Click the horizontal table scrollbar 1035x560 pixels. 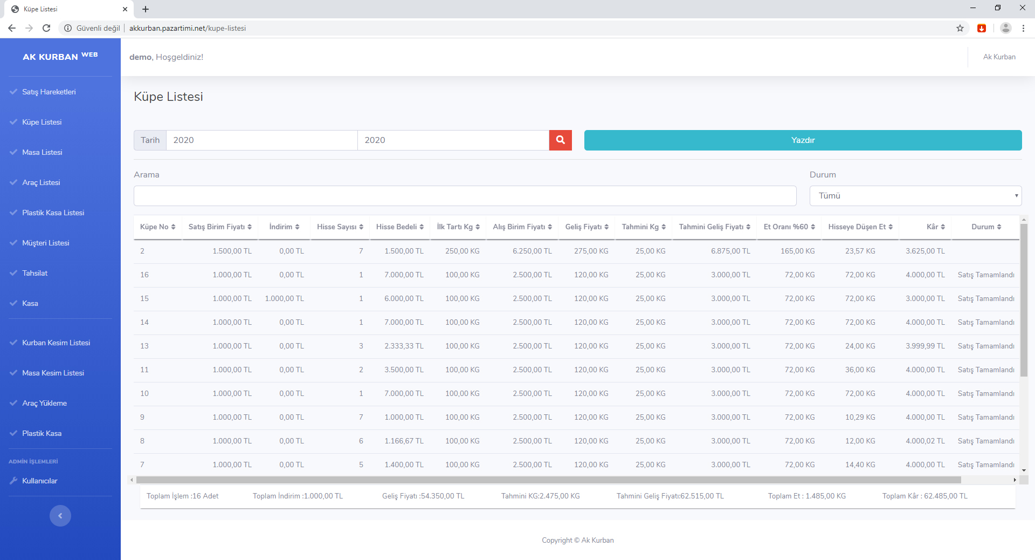point(548,480)
